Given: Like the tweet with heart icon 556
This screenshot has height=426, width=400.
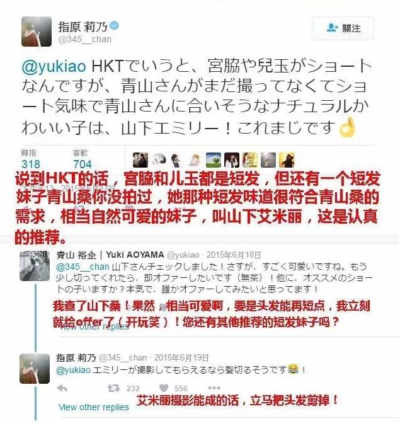Looking at the screenshot, I should (164, 388).
